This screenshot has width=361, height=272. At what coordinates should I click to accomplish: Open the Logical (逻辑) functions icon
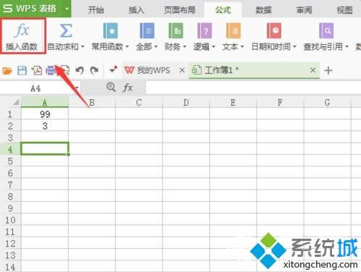click(x=204, y=30)
